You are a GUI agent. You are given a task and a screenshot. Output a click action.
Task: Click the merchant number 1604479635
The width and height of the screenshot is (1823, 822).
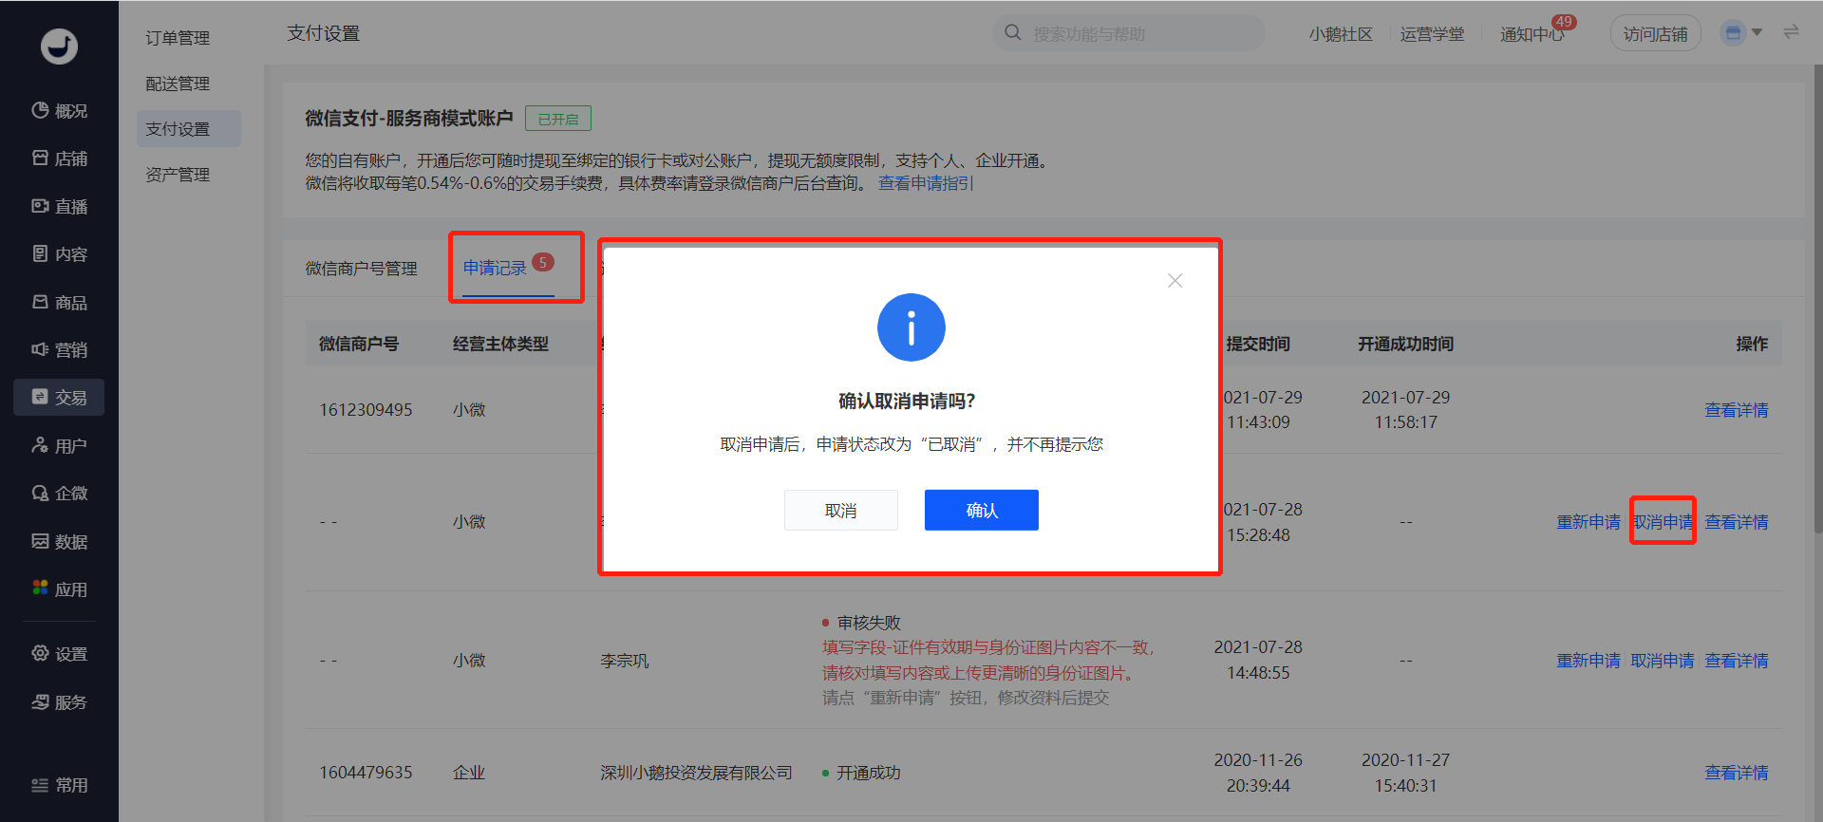(x=366, y=773)
